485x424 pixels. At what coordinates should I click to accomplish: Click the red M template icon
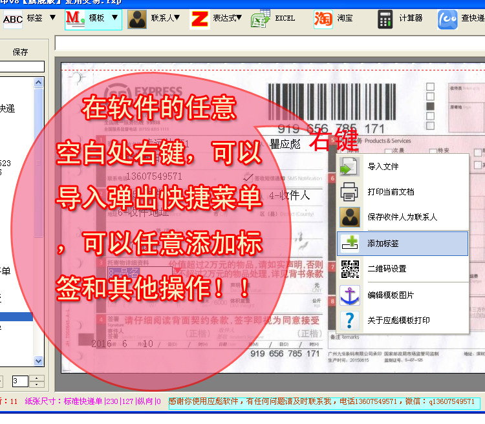pyautogui.click(x=75, y=18)
